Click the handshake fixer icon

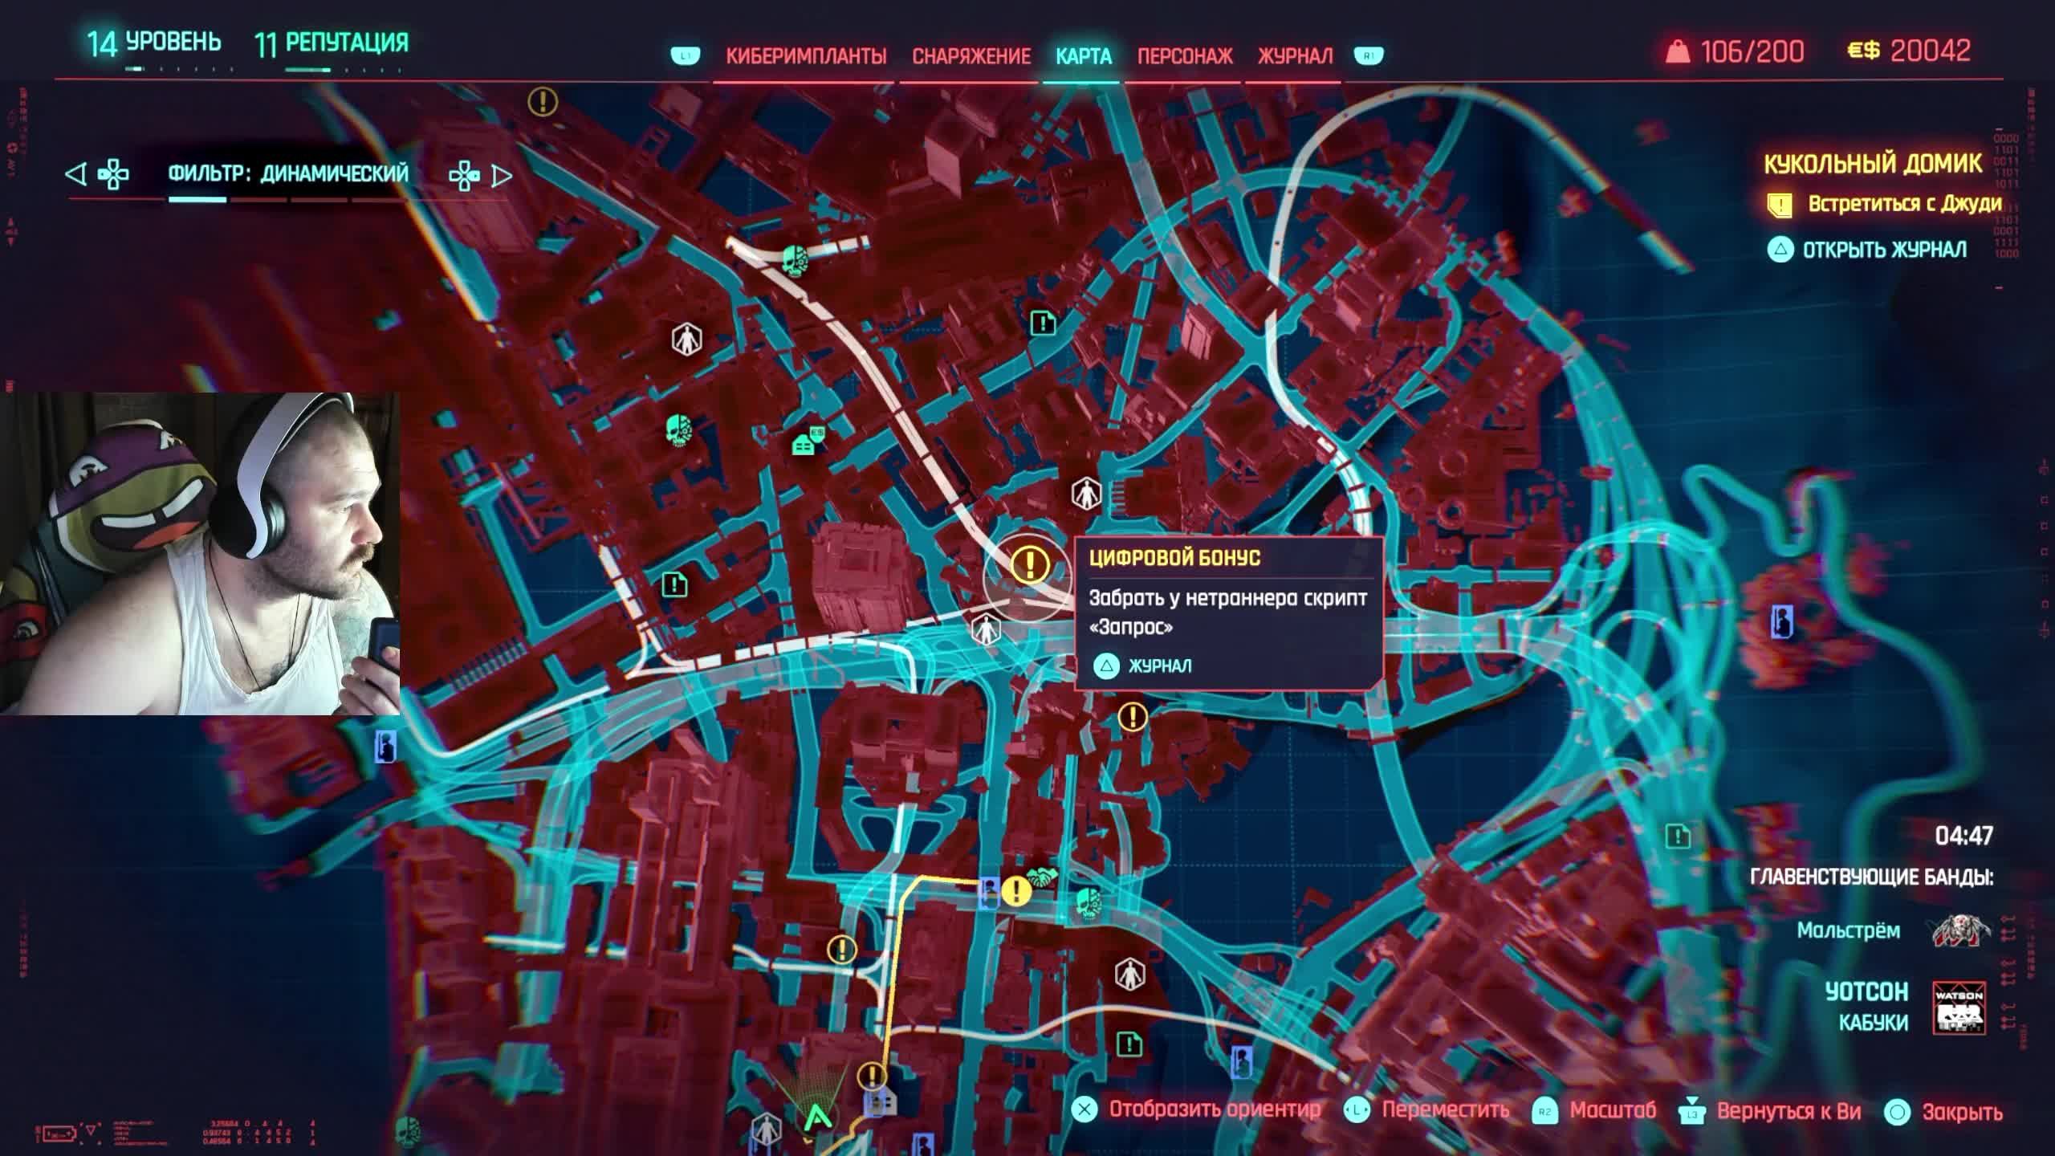(1043, 877)
